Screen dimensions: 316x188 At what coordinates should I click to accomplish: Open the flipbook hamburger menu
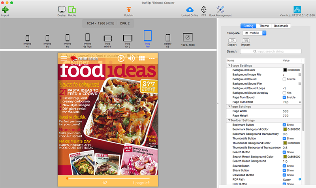click(x=64, y=58)
